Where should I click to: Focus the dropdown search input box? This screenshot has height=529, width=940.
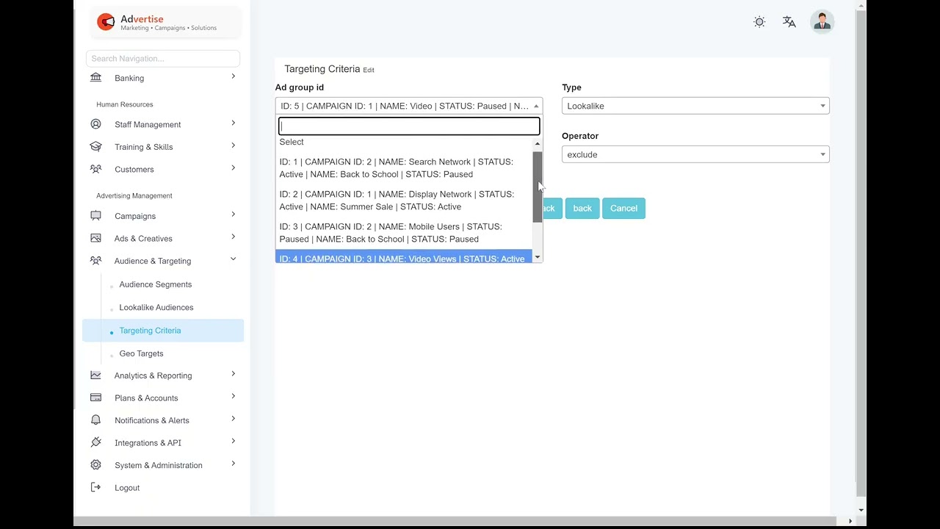click(x=409, y=126)
